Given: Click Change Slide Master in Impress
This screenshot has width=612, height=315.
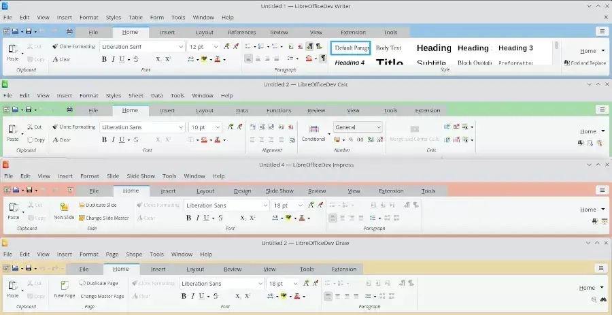Looking at the screenshot, I should 104,218.
